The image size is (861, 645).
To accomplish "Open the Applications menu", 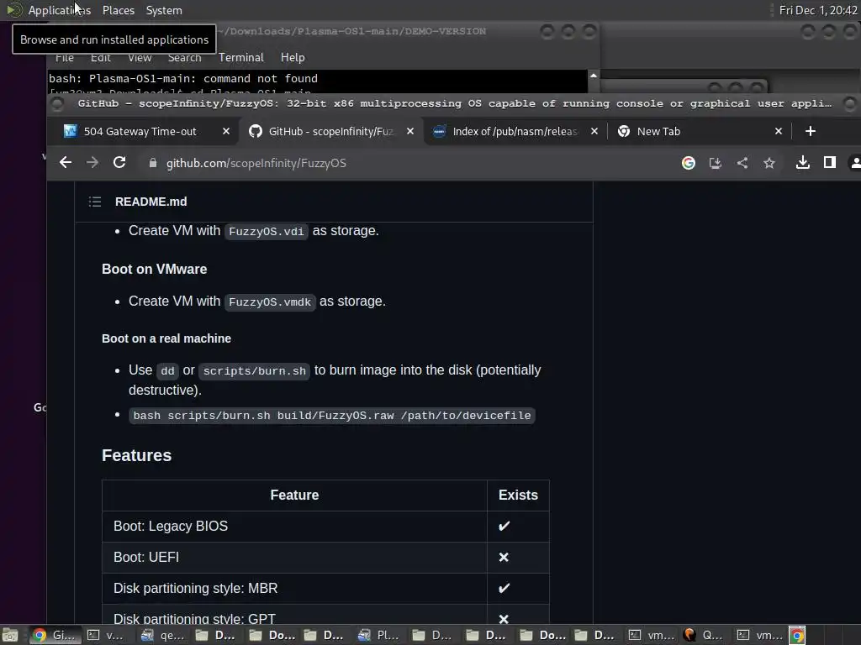I will 60,10.
